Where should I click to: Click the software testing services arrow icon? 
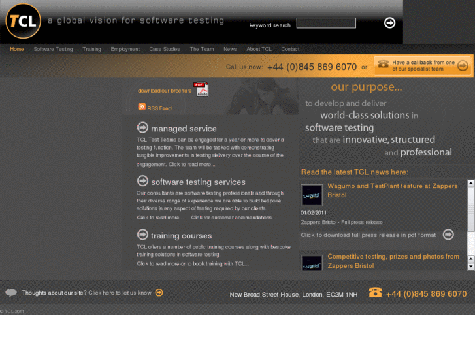142,181
